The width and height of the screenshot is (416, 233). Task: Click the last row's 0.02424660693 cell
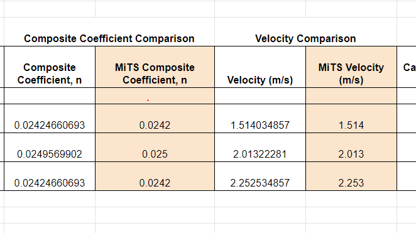pyautogui.click(x=50, y=176)
